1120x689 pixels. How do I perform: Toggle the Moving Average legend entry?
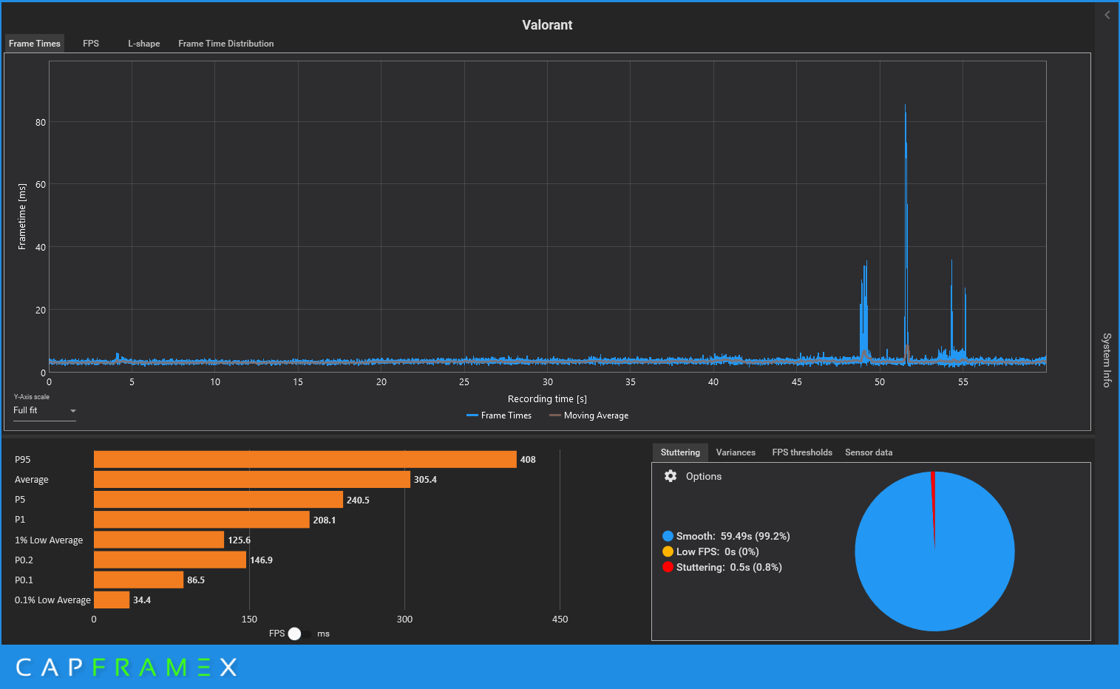click(x=588, y=415)
